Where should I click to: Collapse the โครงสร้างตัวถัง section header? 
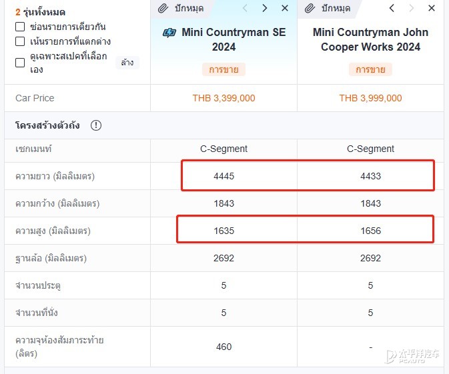(224, 125)
